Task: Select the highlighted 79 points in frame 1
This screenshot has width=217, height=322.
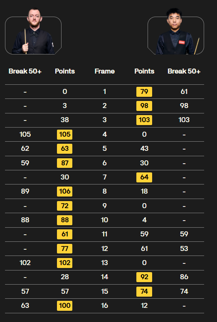Action: 144,91
